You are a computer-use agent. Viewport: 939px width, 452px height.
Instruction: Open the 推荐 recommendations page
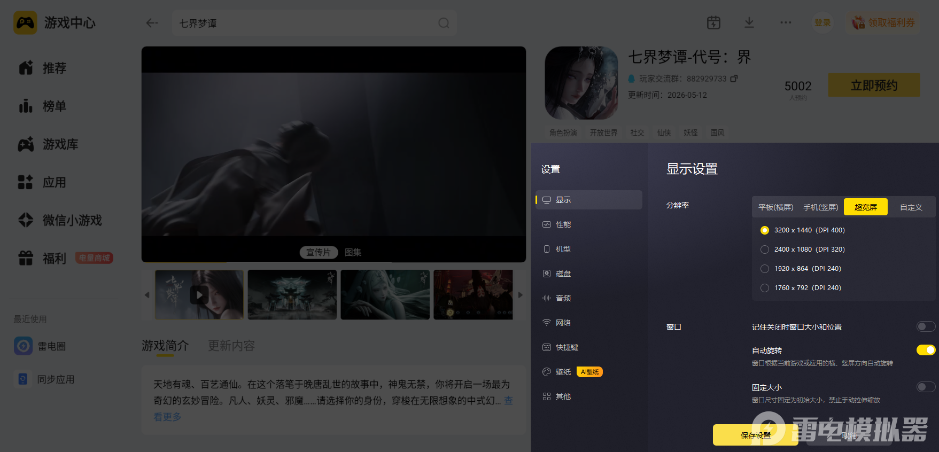click(x=43, y=68)
